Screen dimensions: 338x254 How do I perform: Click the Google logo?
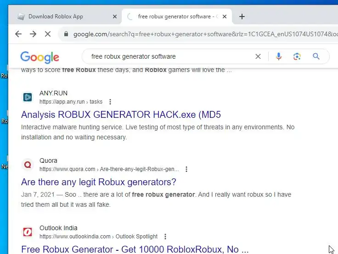coord(39,57)
